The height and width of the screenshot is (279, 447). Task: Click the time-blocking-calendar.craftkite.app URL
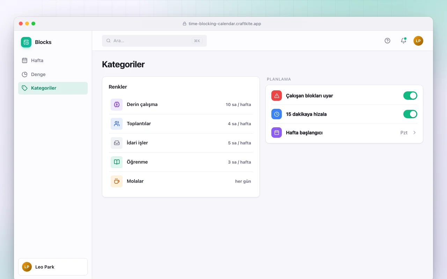[225, 24]
